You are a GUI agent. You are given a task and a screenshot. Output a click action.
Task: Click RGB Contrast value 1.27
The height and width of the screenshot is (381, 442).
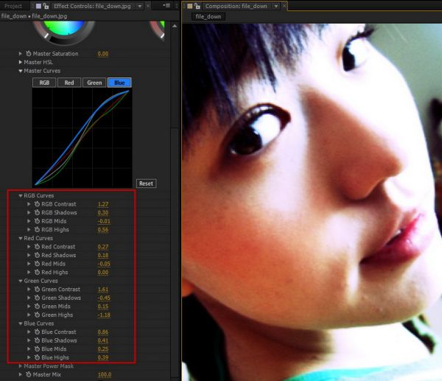pos(103,204)
